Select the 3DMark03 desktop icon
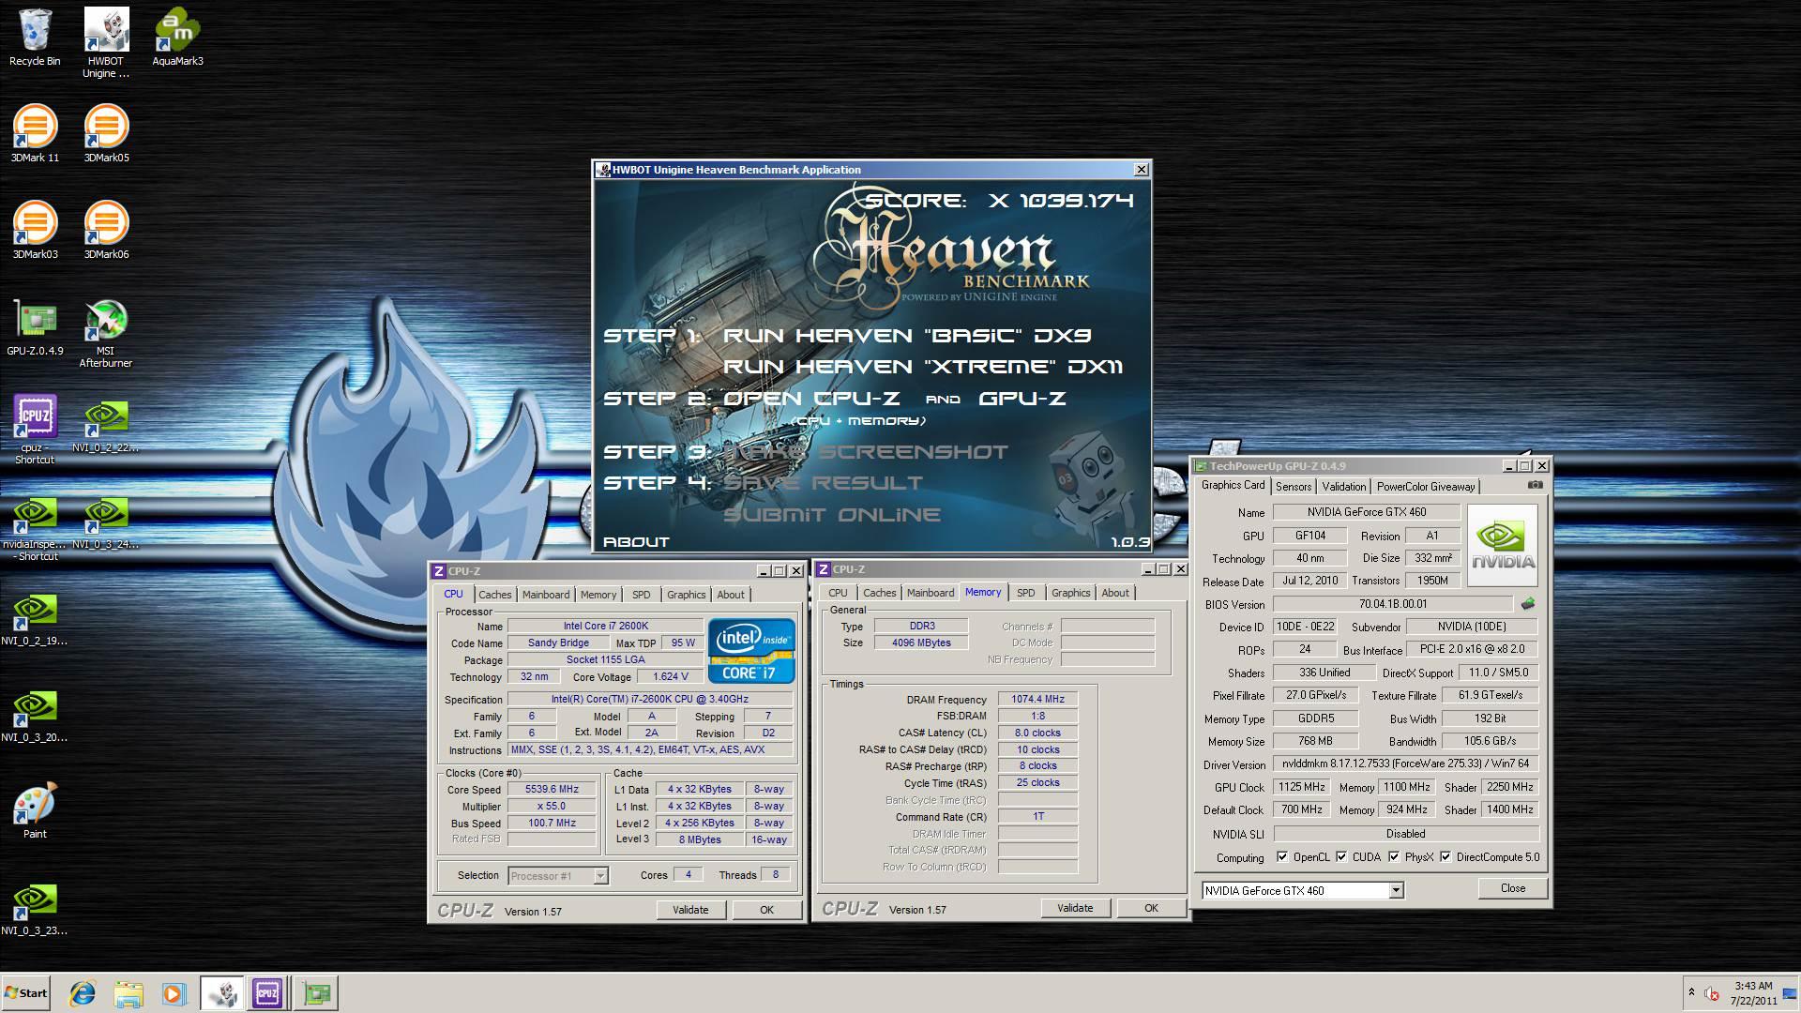The width and height of the screenshot is (1801, 1013). [35, 230]
